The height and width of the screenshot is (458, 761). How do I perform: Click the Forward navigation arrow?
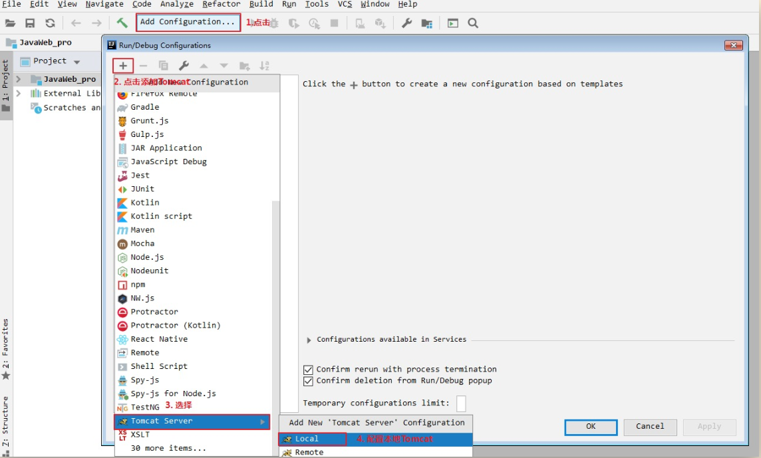[x=96, y=23]
